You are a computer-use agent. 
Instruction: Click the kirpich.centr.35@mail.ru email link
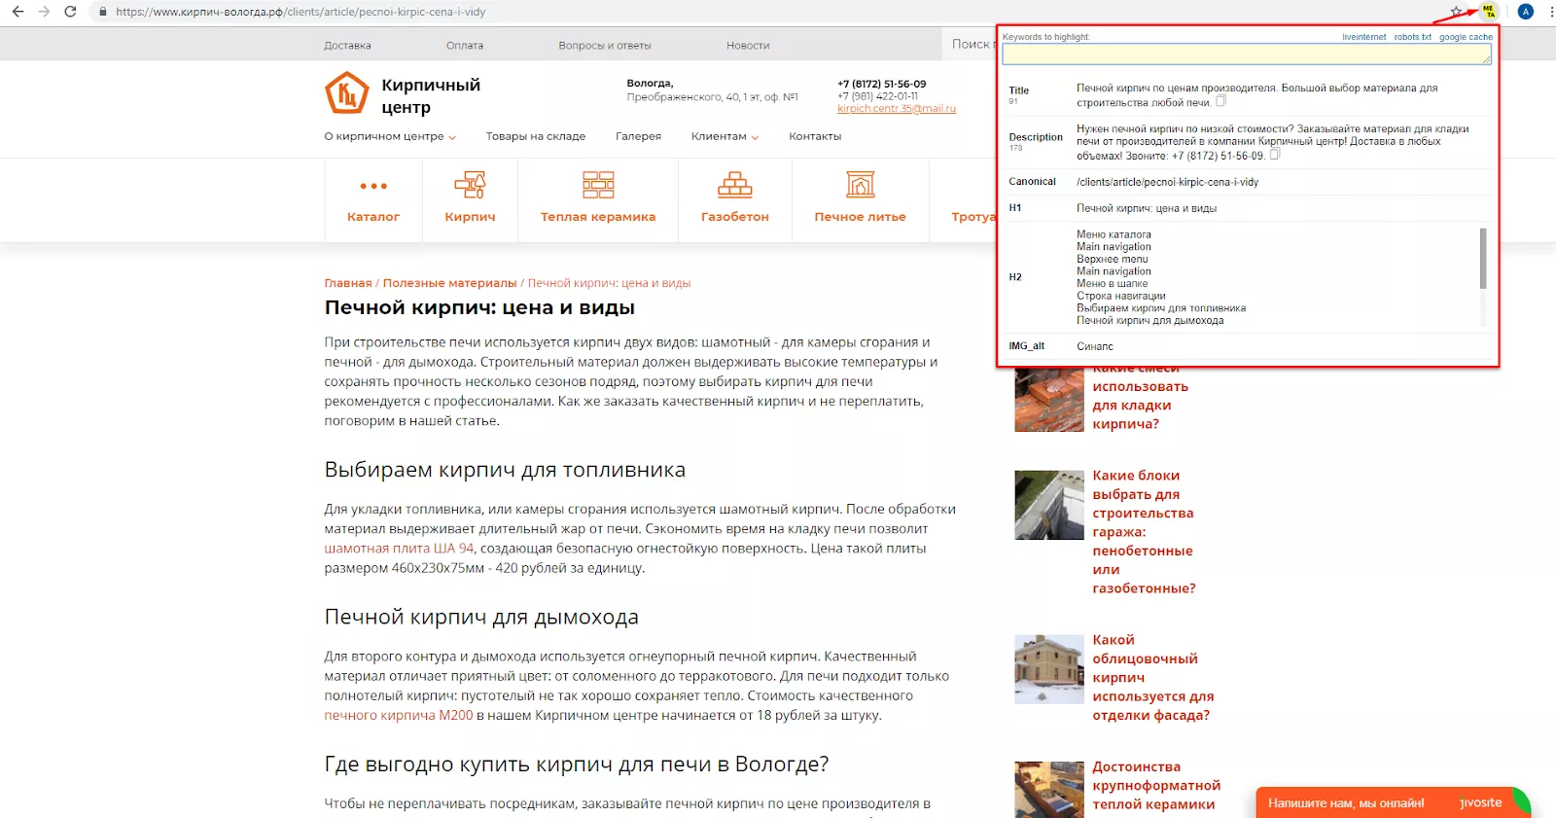point(897,109)
